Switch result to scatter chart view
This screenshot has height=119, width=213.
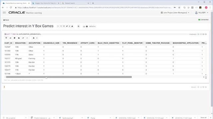pos(27,38)
